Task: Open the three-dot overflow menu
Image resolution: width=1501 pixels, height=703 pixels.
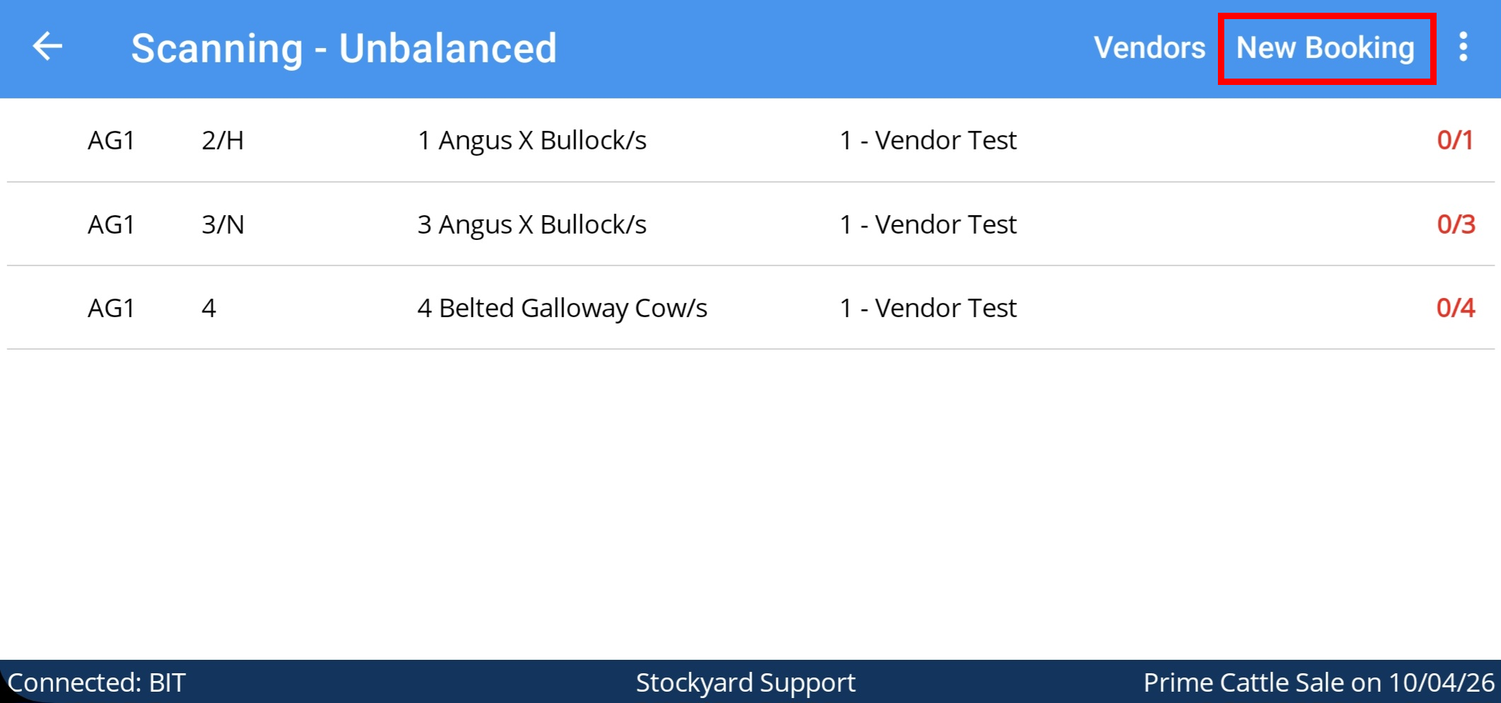Action: (1463, 47)
